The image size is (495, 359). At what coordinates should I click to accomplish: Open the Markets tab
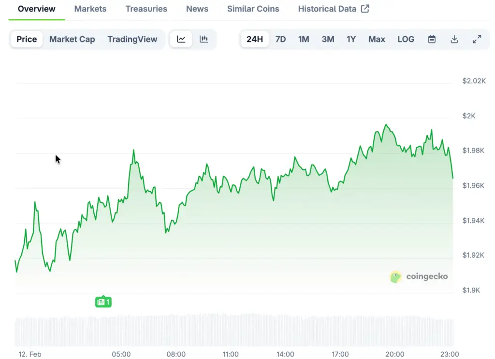[x=90, y=9]
